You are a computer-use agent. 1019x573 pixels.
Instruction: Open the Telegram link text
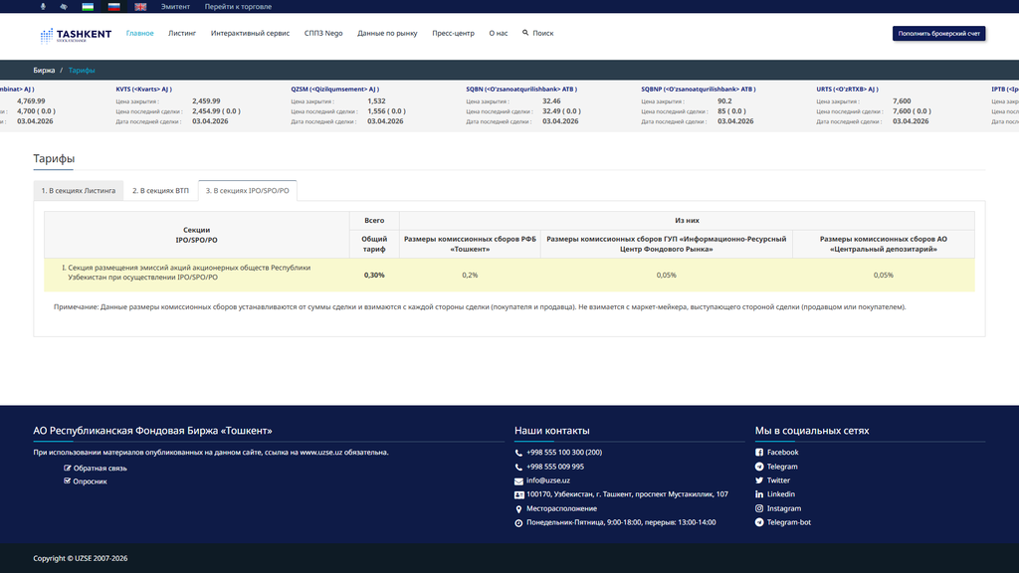(x=782, y=467)
